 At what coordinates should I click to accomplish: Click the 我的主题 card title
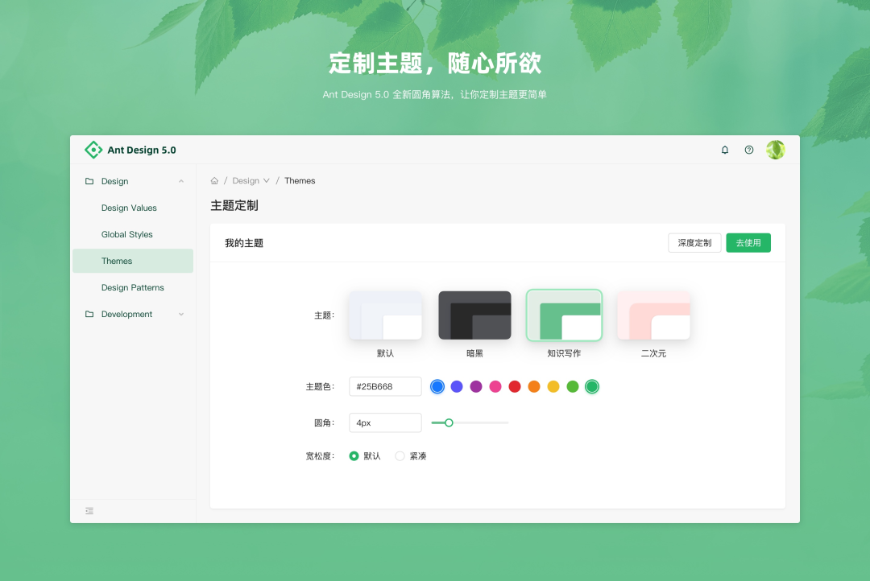pos(244,243)
